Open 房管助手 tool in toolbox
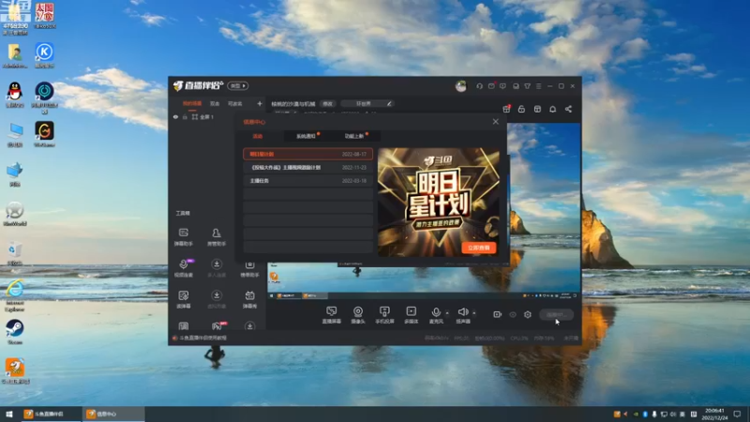750x422 pixels. pos(217,237)
